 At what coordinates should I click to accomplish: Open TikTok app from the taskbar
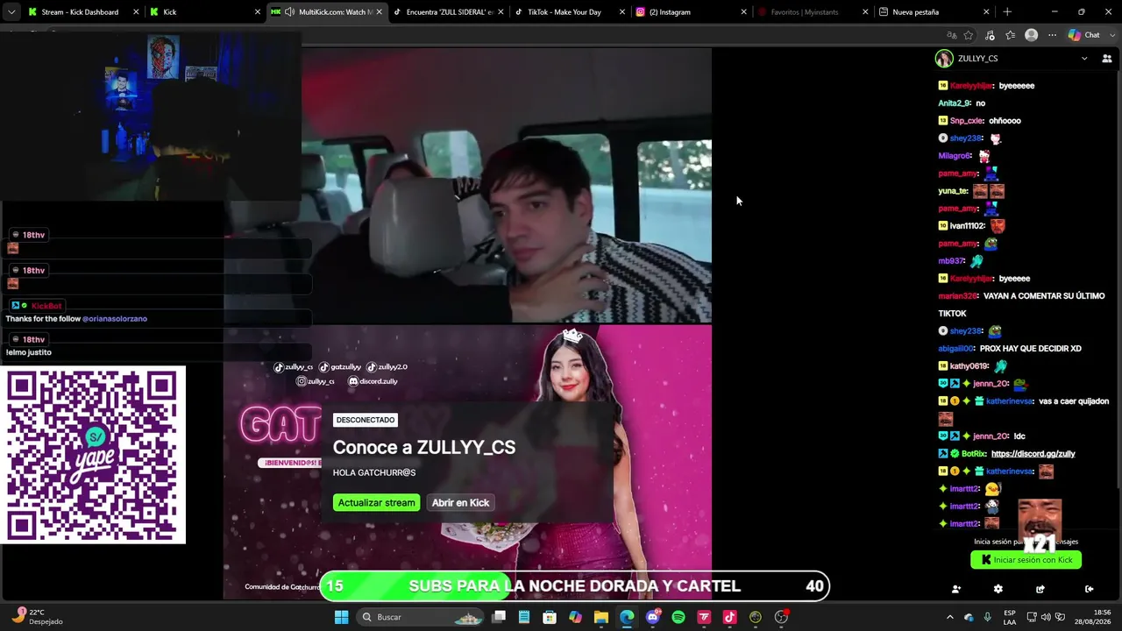pyautogui.click(x=729, y=617)
